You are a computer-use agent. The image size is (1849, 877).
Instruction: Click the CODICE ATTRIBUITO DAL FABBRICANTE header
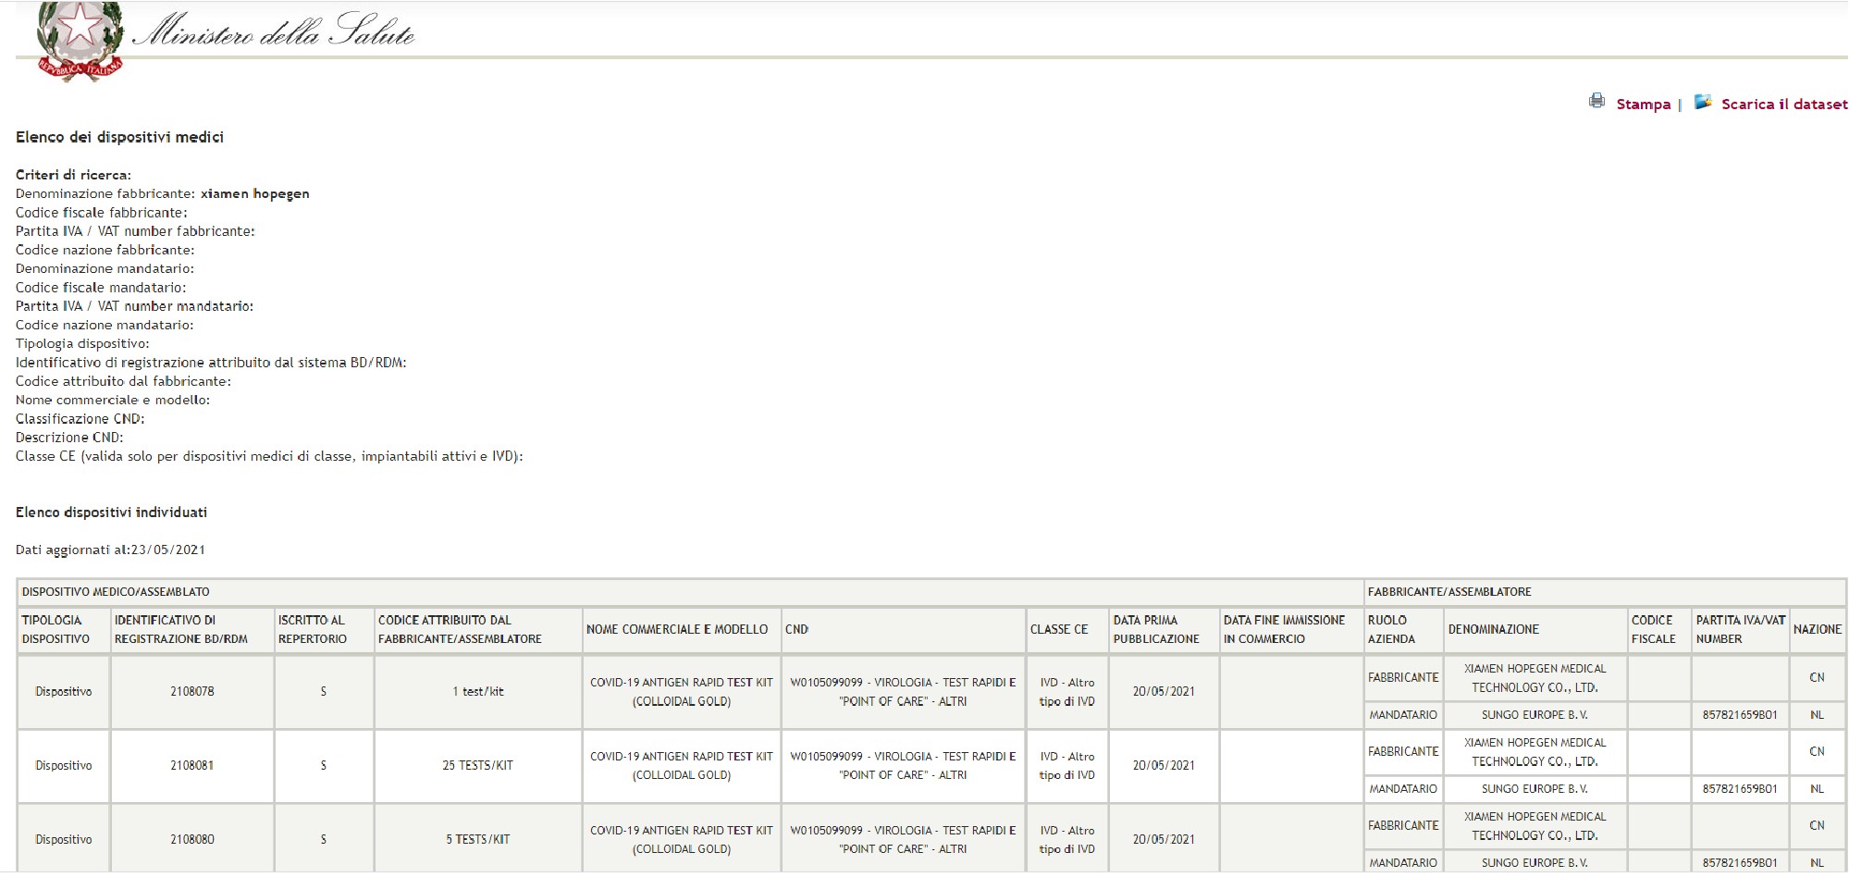coord(478,630)
